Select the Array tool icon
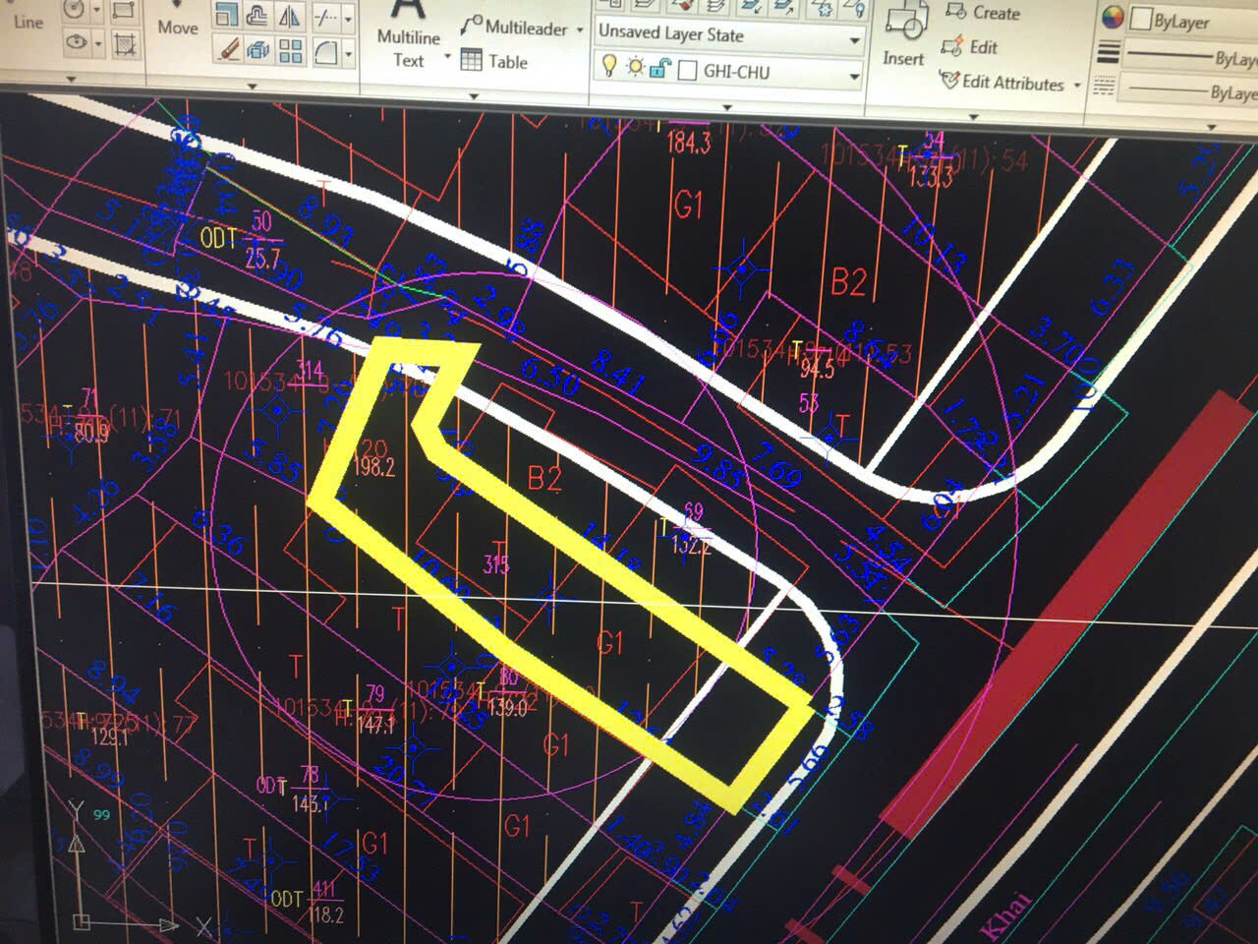1258x944 pixels. 290,51
